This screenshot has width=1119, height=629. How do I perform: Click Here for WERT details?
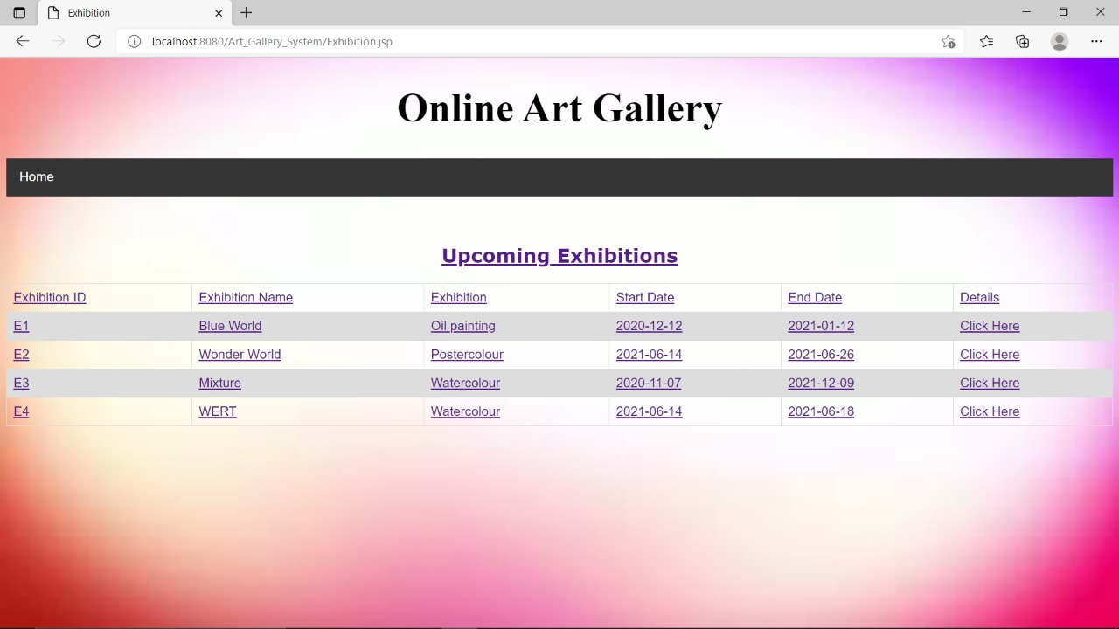pos(990,411)
